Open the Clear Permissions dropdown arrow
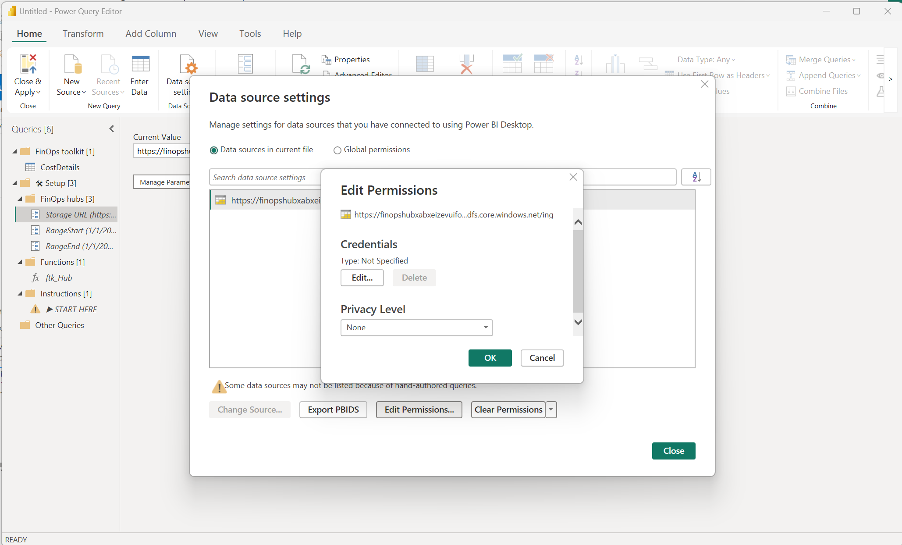902x545 pixels. point(551,410)
